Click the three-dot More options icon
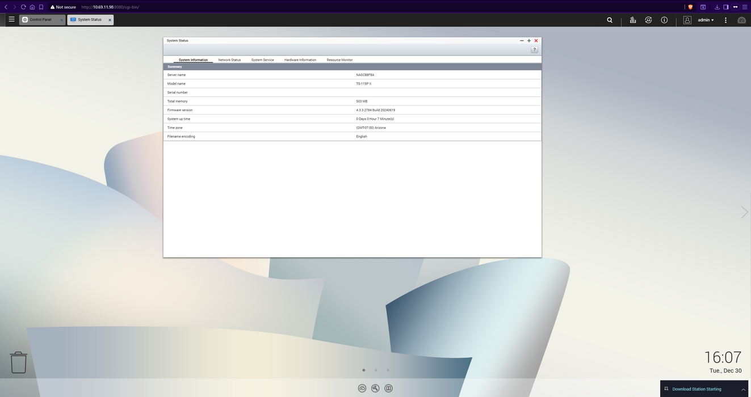This screenshot has height=397, width=751. pyautogui.click(x=725, y=20)
